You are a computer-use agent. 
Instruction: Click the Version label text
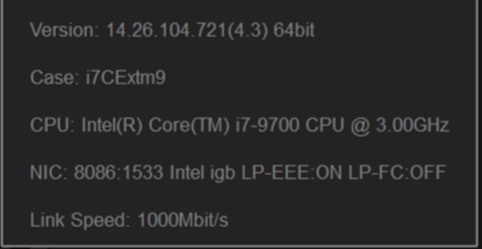[x=64, y=30]
